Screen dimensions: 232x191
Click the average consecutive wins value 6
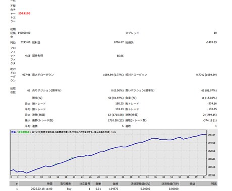123,126
